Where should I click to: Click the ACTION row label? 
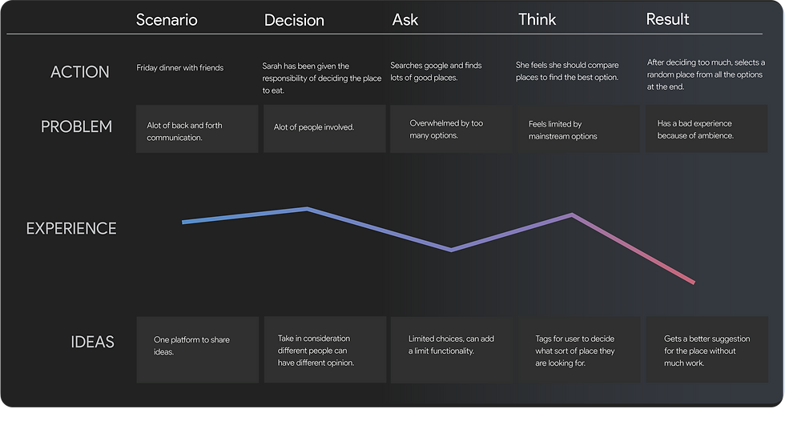(81, 72)
